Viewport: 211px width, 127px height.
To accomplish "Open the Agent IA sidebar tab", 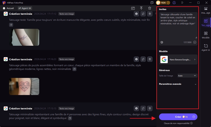I will [x=205, y=47].
